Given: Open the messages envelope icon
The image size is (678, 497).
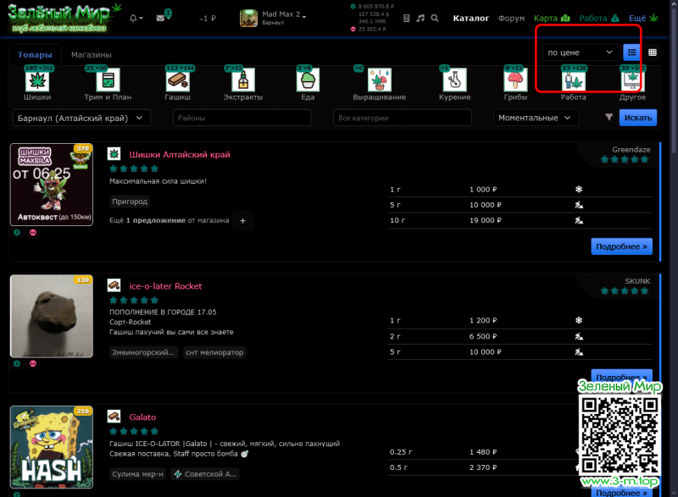Looking at the screenshot, I should click(161, 18).
